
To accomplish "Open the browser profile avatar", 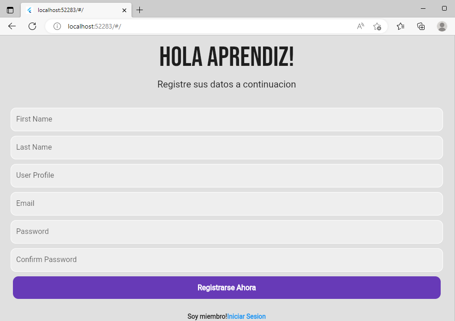I will pyautogui.click(x=442, y=26).
